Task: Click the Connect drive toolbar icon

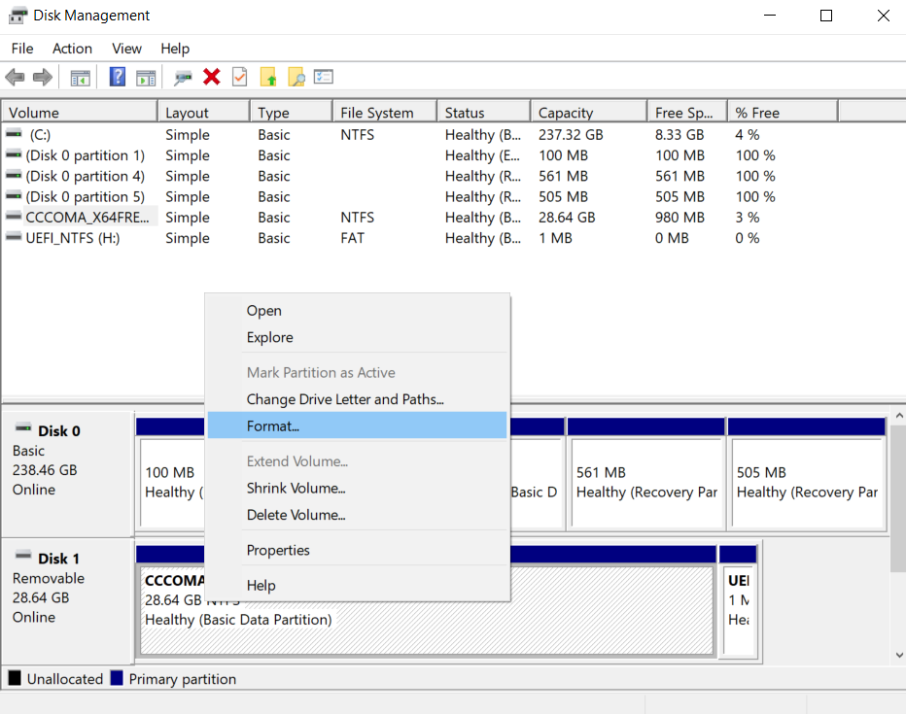Action: pos(183,78)
